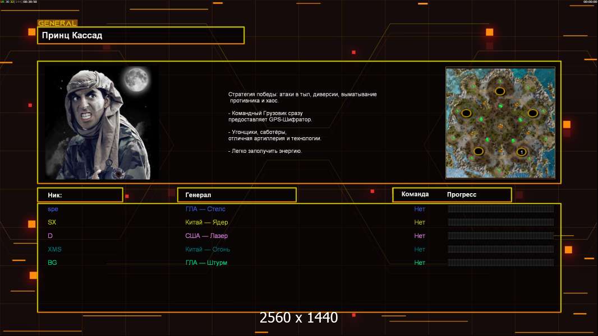The image size is (598, 336).
Task: Click the moon in the general portrait
Action: (134, 80)
